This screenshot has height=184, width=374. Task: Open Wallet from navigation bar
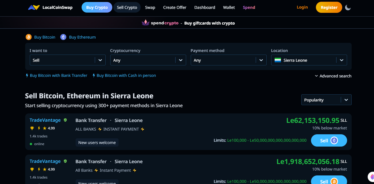click(x=229, y=7)
